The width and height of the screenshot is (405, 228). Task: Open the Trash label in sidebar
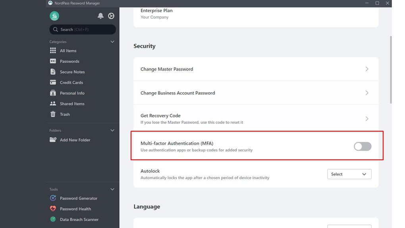pos(65,114)
